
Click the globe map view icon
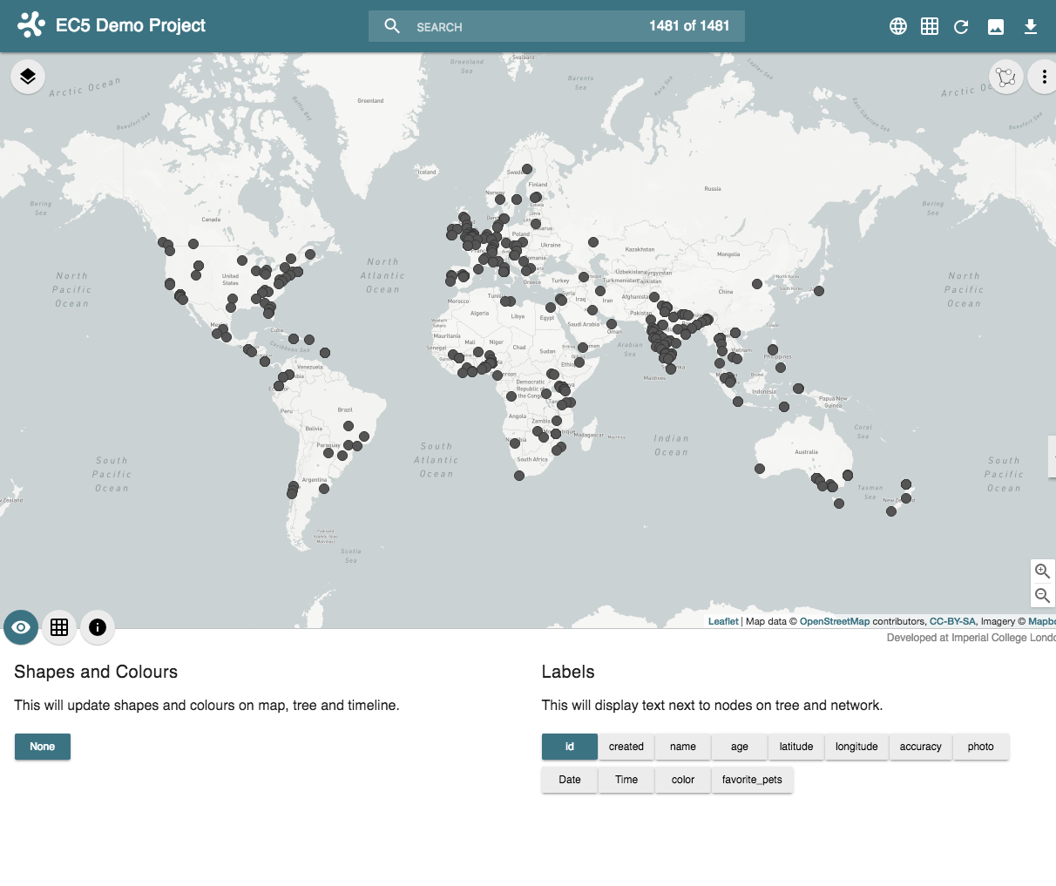pyautogui.click(x=898, y=26)
